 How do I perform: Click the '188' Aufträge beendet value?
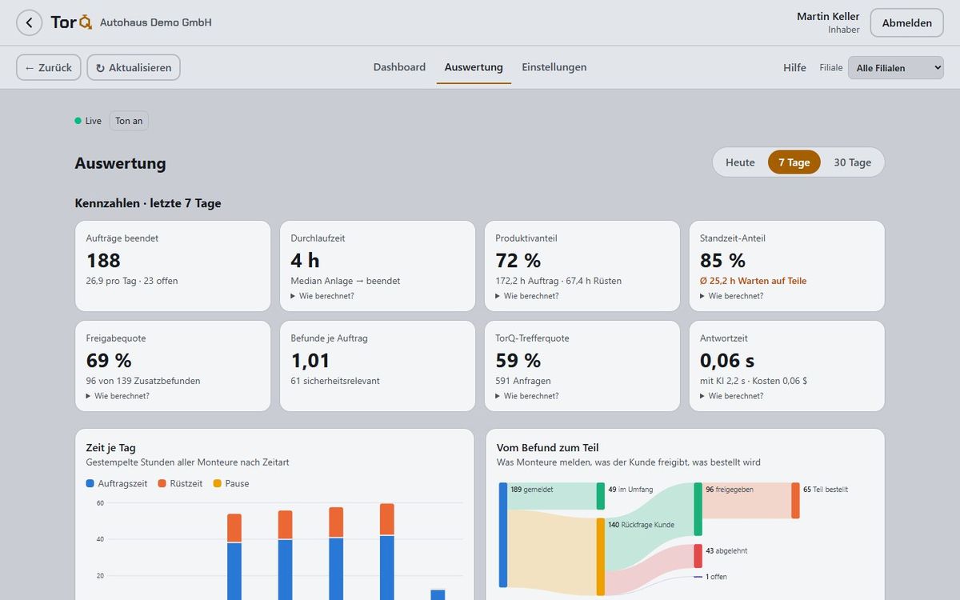point(103,260)
